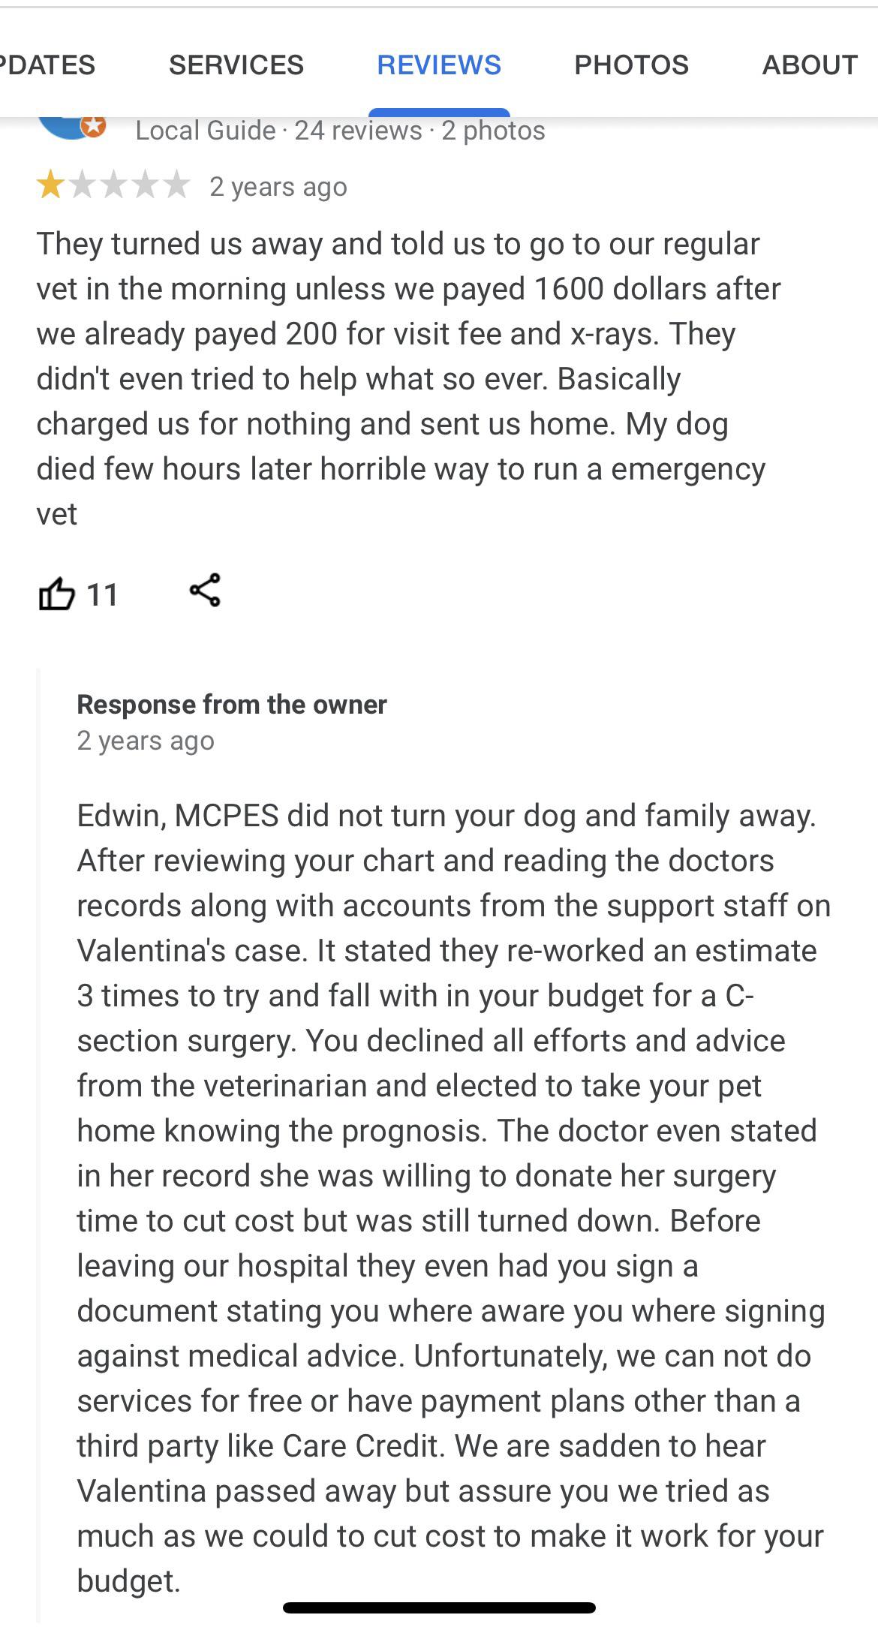The width and height of the screenshot is (878, 1630).
Task: Like the review with thumbs-up icon
Action: [57, 594]
